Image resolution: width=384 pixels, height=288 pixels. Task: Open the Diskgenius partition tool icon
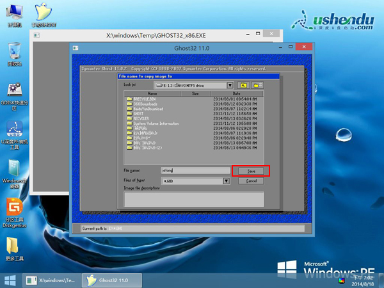[15, 213]
